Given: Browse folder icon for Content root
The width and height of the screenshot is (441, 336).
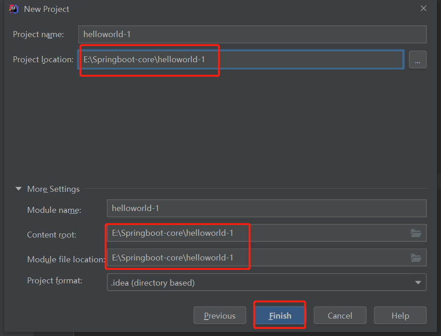Looking at the screenshot, I should pos(416,233).
